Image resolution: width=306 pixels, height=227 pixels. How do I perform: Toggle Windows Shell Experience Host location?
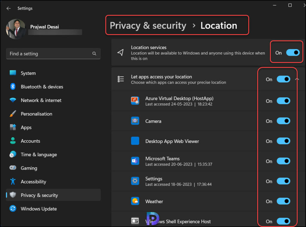click(283, 221)
